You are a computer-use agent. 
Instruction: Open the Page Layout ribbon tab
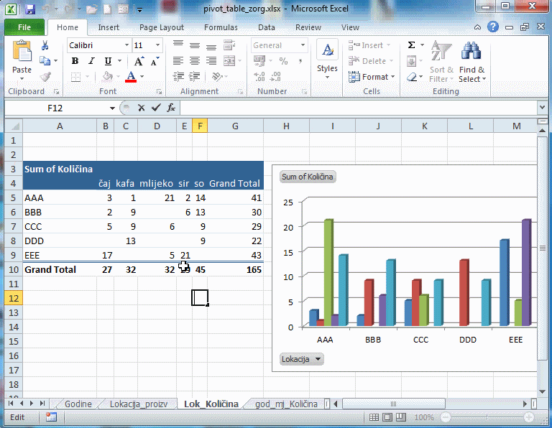point(162,27)
